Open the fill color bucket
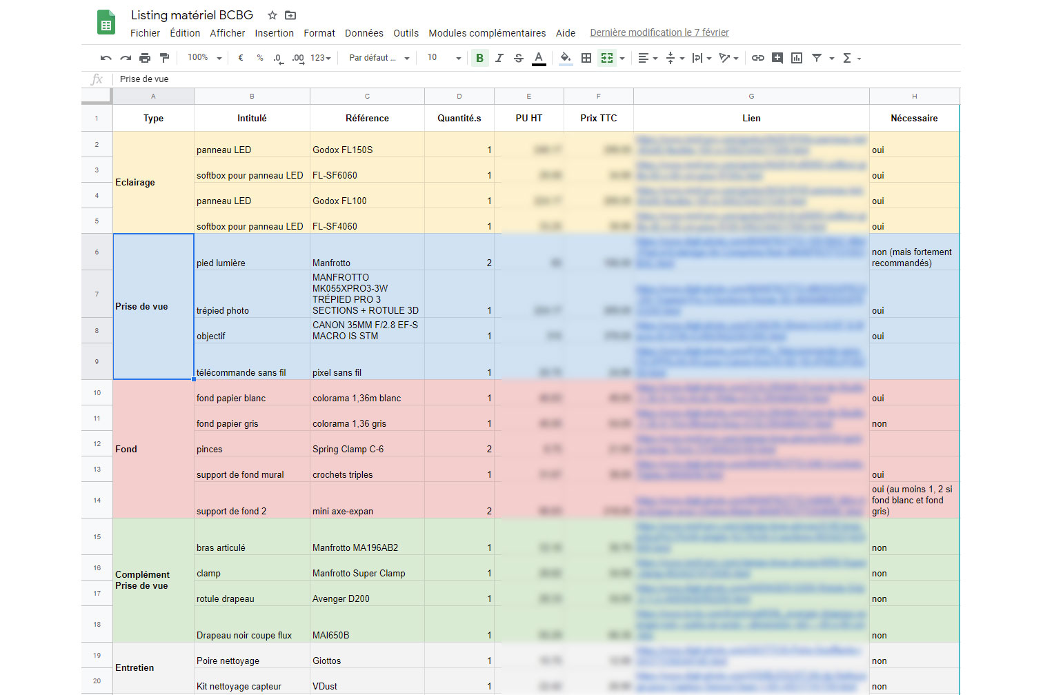Viewport: 1043px width, 695px height. coord(566,58)
